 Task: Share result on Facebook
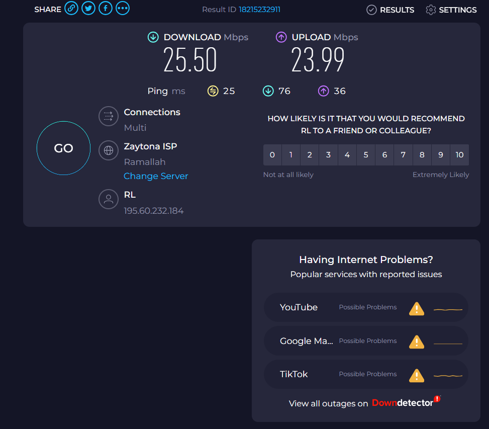click(x=106, y=8)
